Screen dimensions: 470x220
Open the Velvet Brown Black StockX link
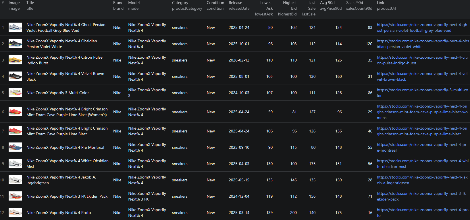click(x=422, y=76)
